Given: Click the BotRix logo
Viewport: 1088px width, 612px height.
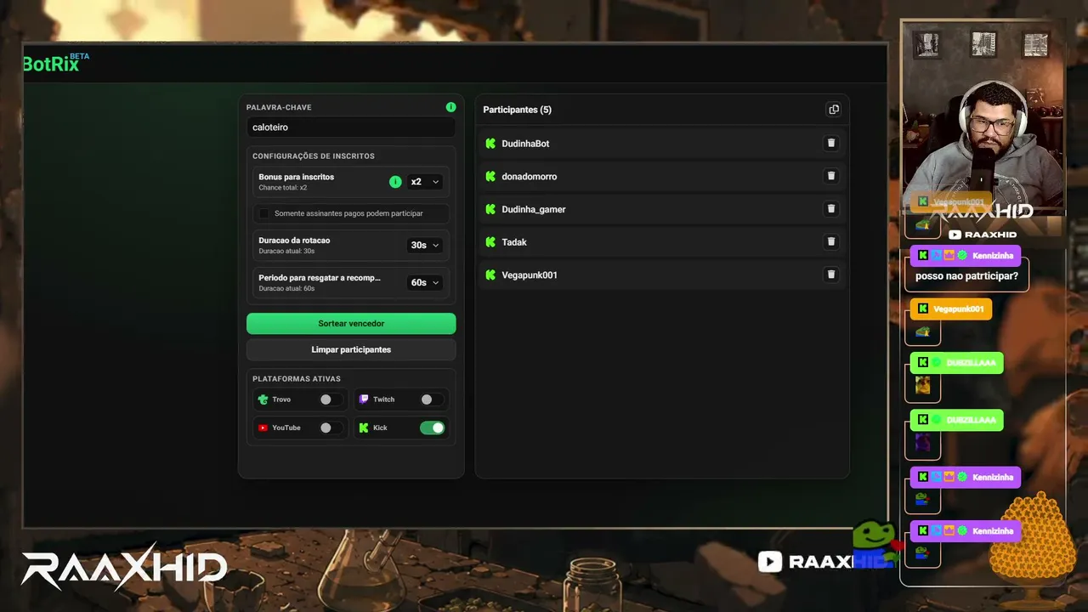Looking at the screenshot, I should click(x=56, y=63).
